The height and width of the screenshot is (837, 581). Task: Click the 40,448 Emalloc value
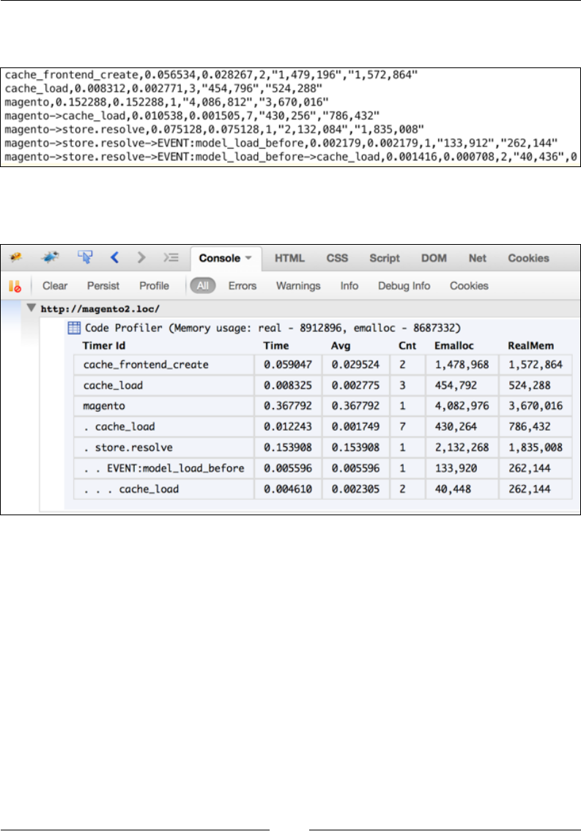pos(453,490)
